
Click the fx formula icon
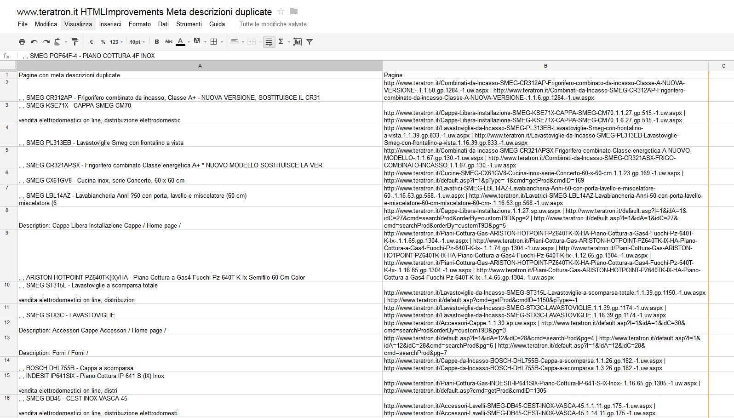6,56
